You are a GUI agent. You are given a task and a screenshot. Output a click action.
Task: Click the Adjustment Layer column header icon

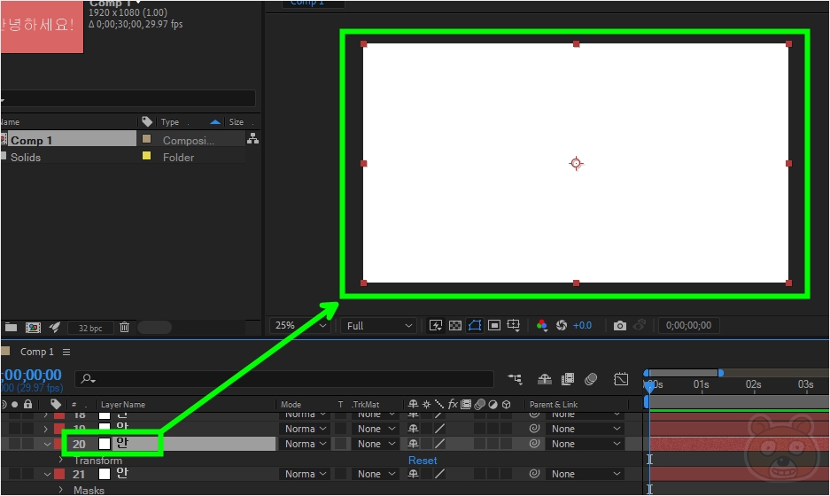tap(493, 405)
